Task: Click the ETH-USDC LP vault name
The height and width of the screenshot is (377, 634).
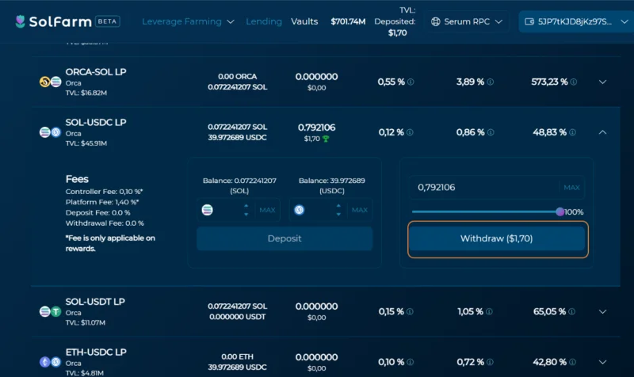Action: pyautogui.click(x=96, y=352)
